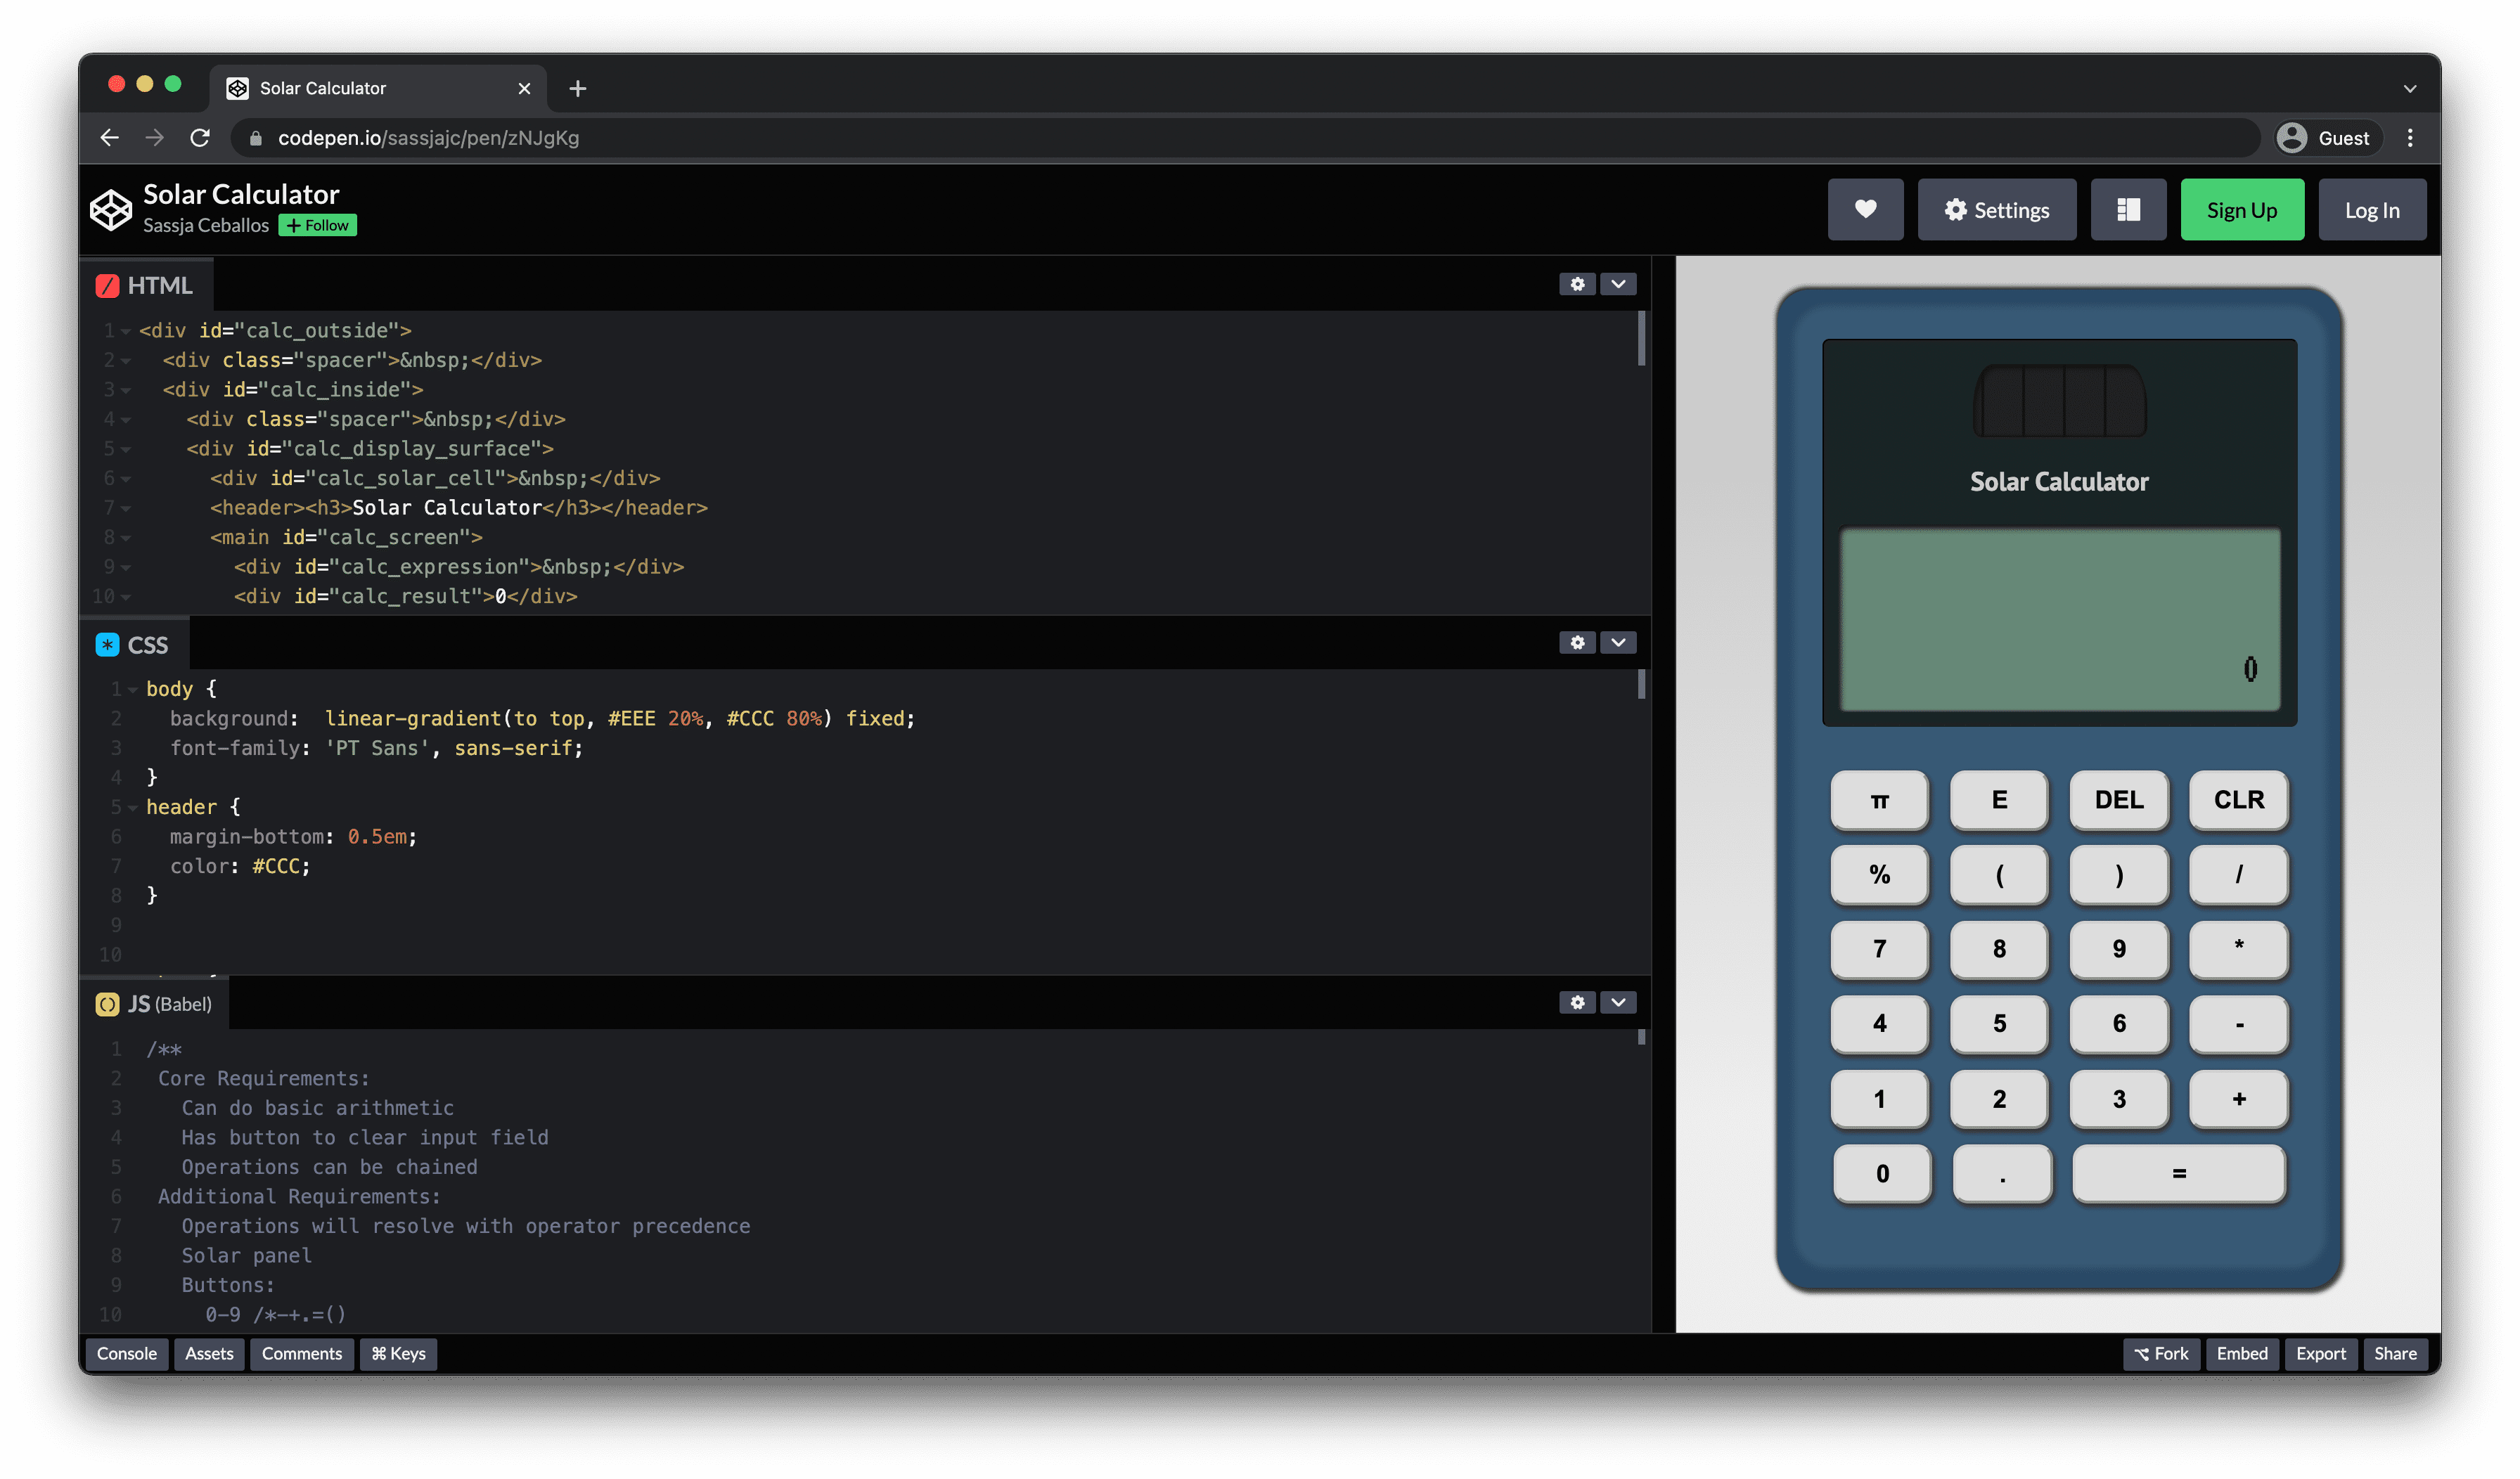Press DEL key on calculator
2520x1479 pixels.
(2119, 799)
